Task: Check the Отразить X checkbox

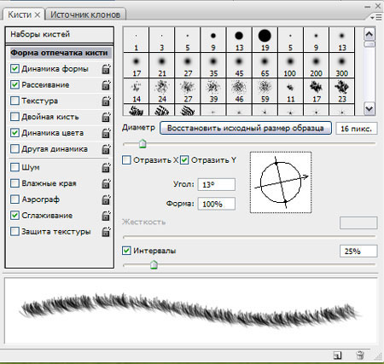Action: pos(126,160)
